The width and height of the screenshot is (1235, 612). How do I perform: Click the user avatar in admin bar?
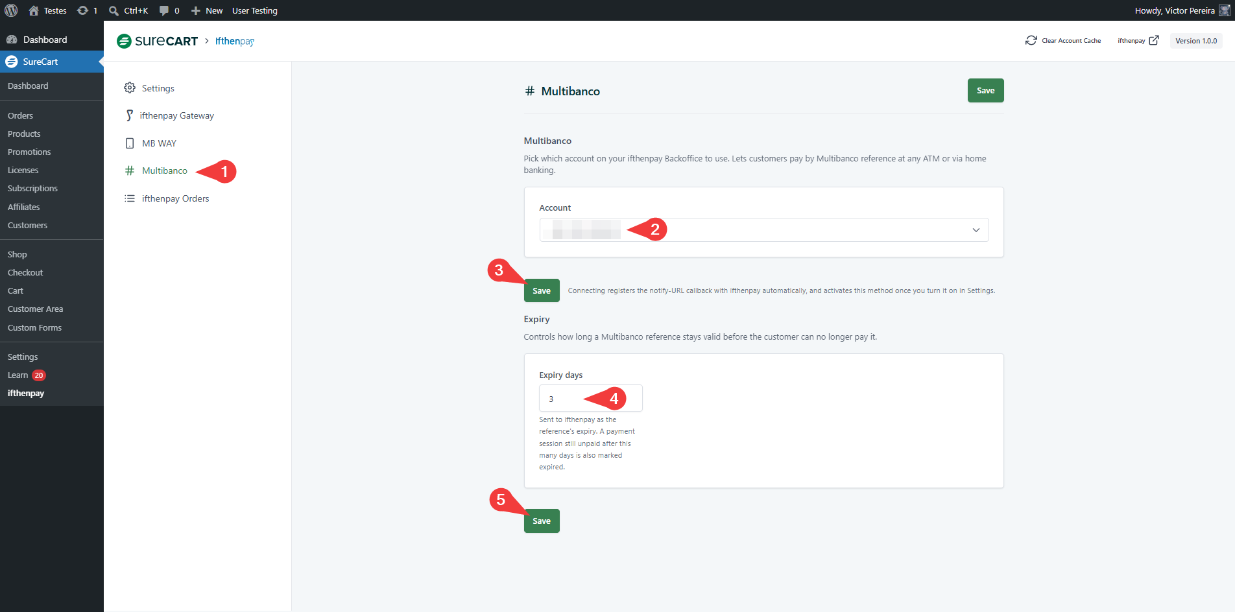tap(1224, 10)
